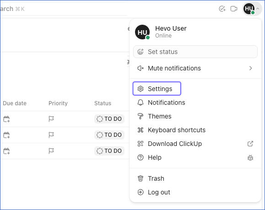Screen dimensions: 265x210
Task: Open the record clip camera icon
Action: pos(234,9)
